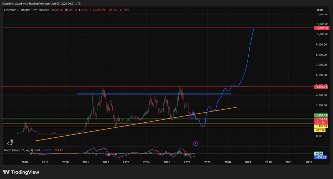
Task: Click the 1,758.13 green price label
Action: tap(322, 115)
